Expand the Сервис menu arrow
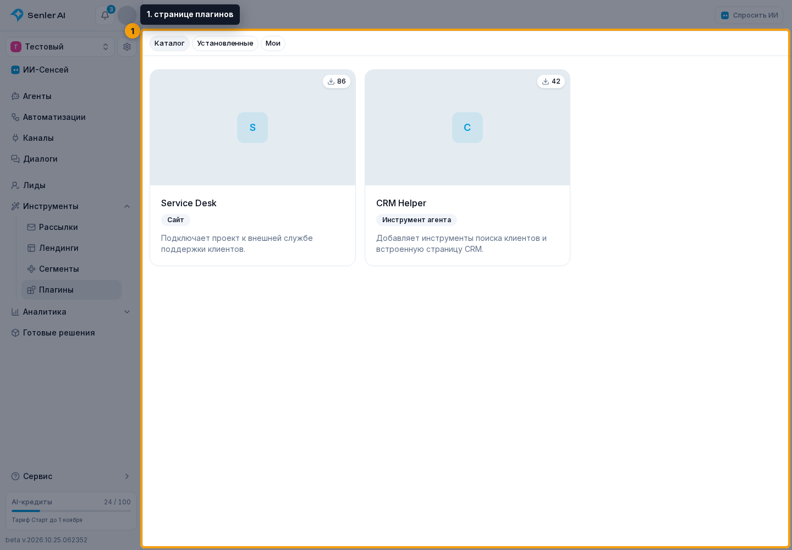792x550 pixels. coord(127,476)
